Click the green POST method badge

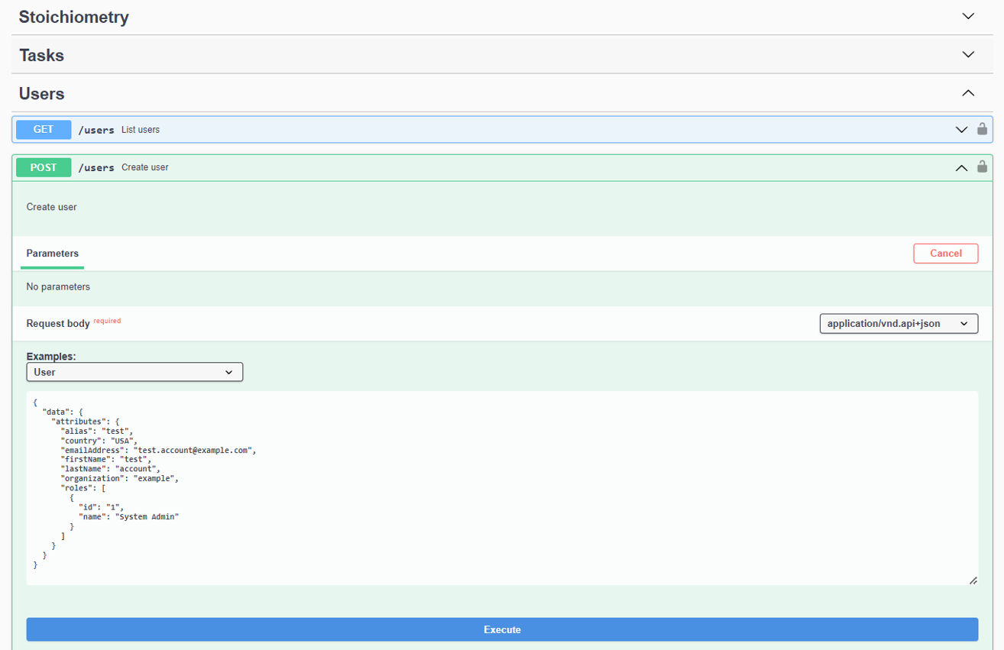44,167
